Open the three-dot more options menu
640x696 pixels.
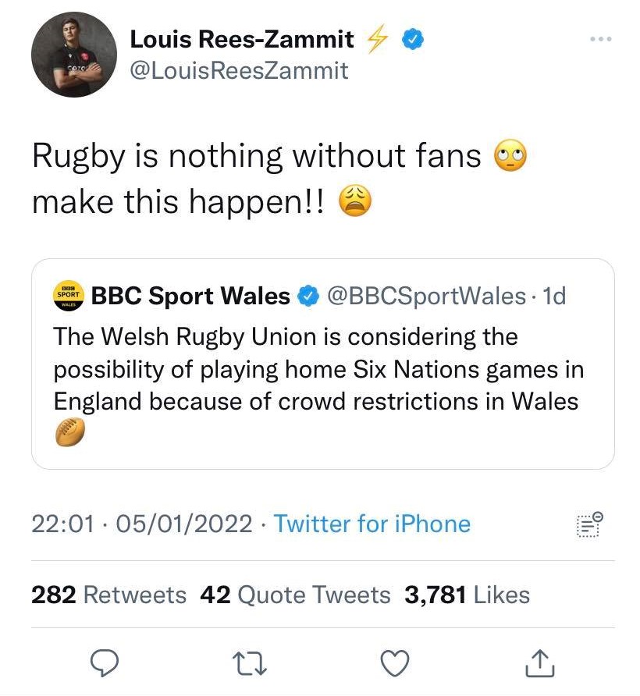tap(600, 40)
